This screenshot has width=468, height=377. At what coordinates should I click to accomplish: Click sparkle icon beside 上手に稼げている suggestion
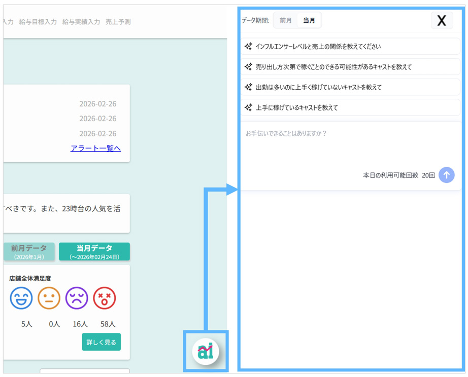248,107
